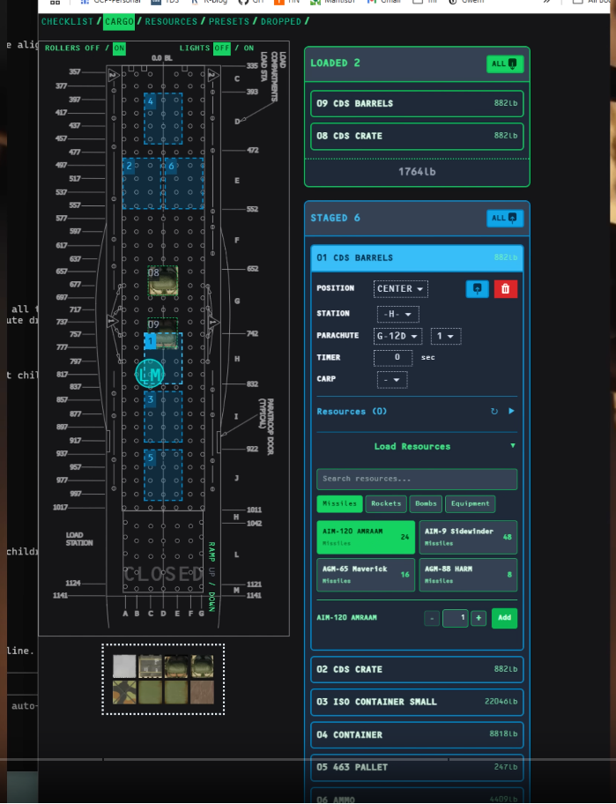Set ramp to UP
Viewport: 616px width, 804px height.
[212, 571]
